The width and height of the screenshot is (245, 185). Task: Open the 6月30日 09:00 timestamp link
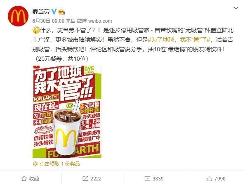[48, 21]
